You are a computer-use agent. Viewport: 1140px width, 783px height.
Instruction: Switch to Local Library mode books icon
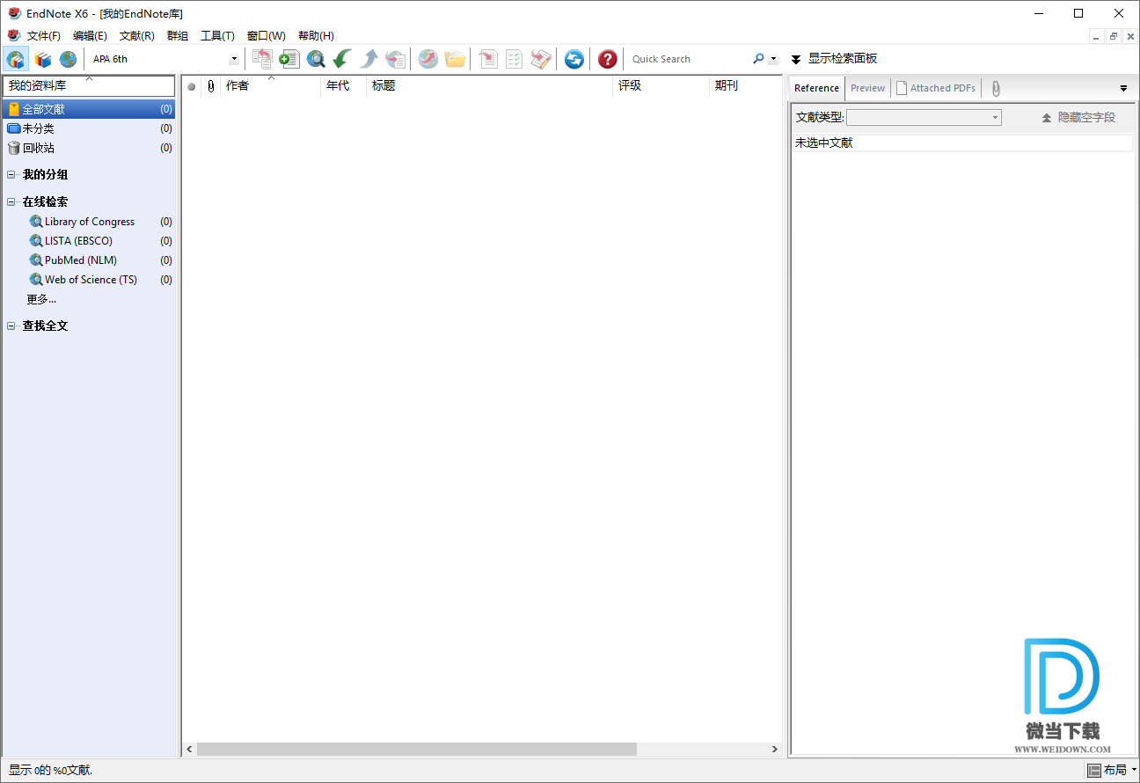click(x=42, y=59)
